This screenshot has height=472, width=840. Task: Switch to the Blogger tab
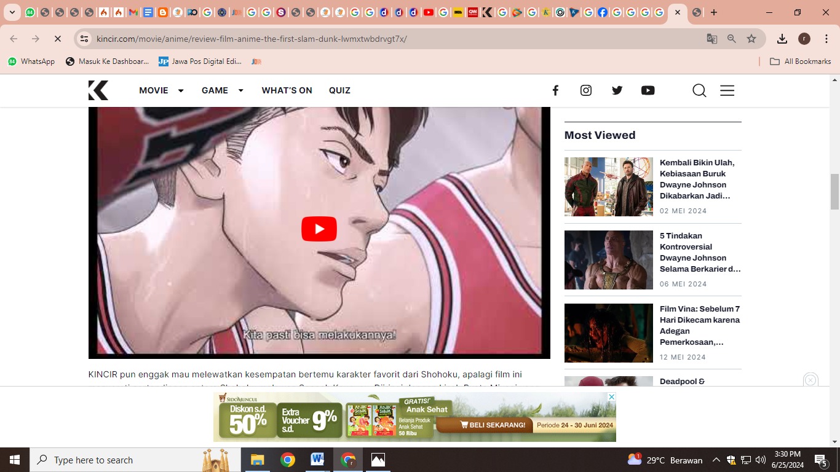163,12
